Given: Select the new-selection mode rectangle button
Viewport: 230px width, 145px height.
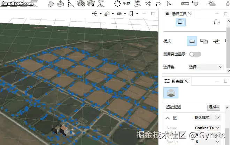Looking at the screenshot, I should (192, 41).
